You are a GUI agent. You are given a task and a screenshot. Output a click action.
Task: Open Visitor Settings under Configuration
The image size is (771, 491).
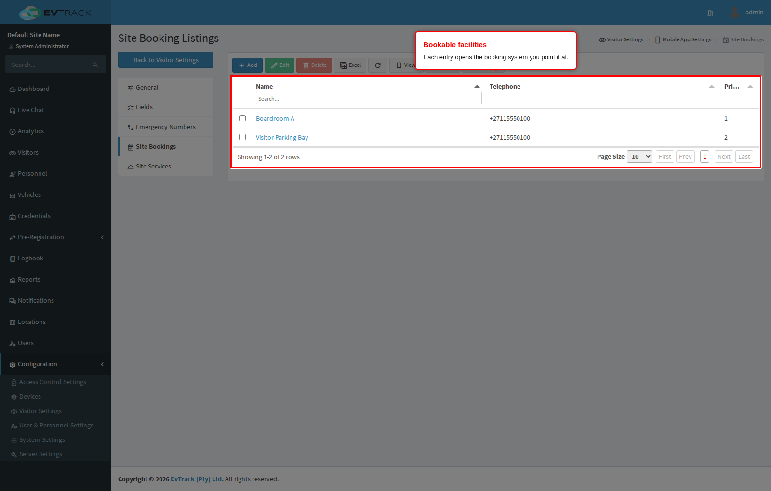pyautogui.click(x=40, y=411)
